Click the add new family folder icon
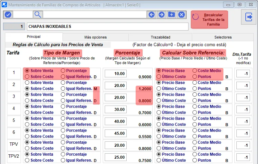Viewport: 258px width, 164px height. tap(172, 15)
